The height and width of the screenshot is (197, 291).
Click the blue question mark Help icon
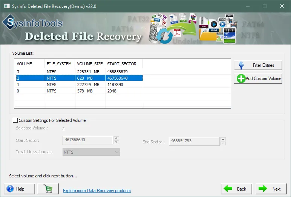point(10,189)
